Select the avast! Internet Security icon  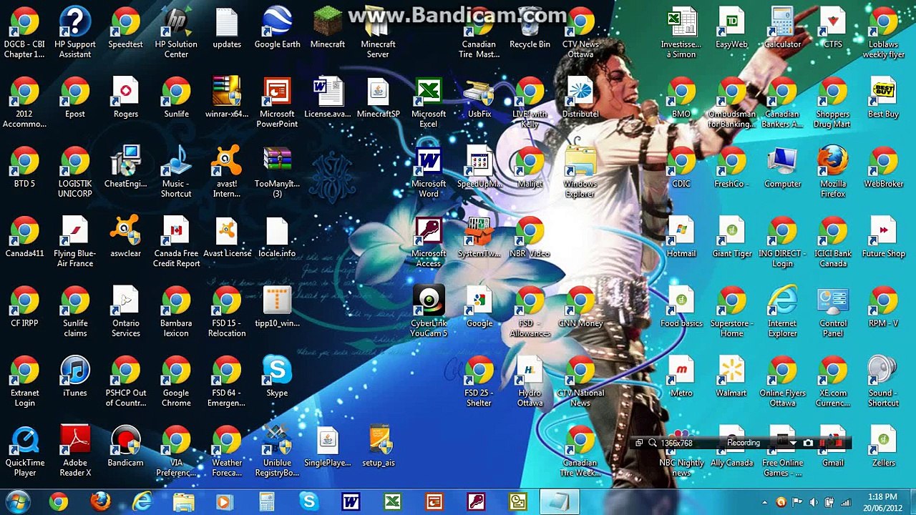click(x=227, y=172)
